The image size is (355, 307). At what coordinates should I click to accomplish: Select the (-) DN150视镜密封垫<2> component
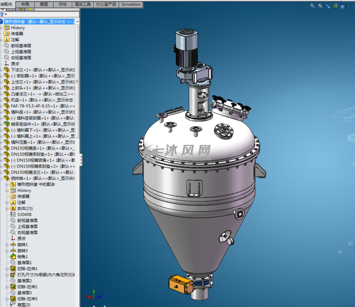43,166
